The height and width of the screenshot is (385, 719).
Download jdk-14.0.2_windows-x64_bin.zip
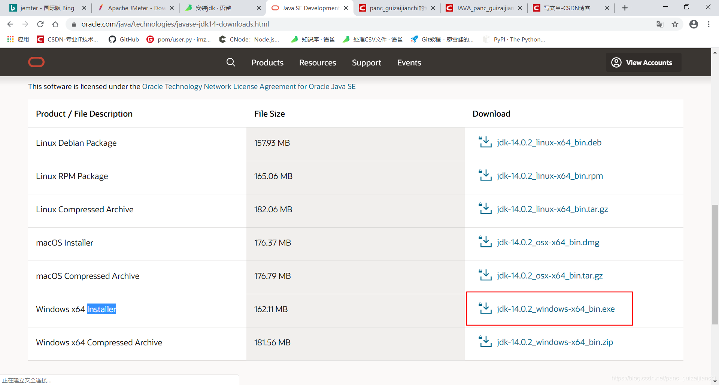pos(555,342)
